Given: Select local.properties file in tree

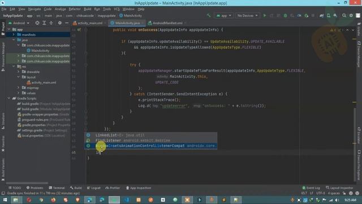Looking at the screenshot, I should click(x=33, y=135).
